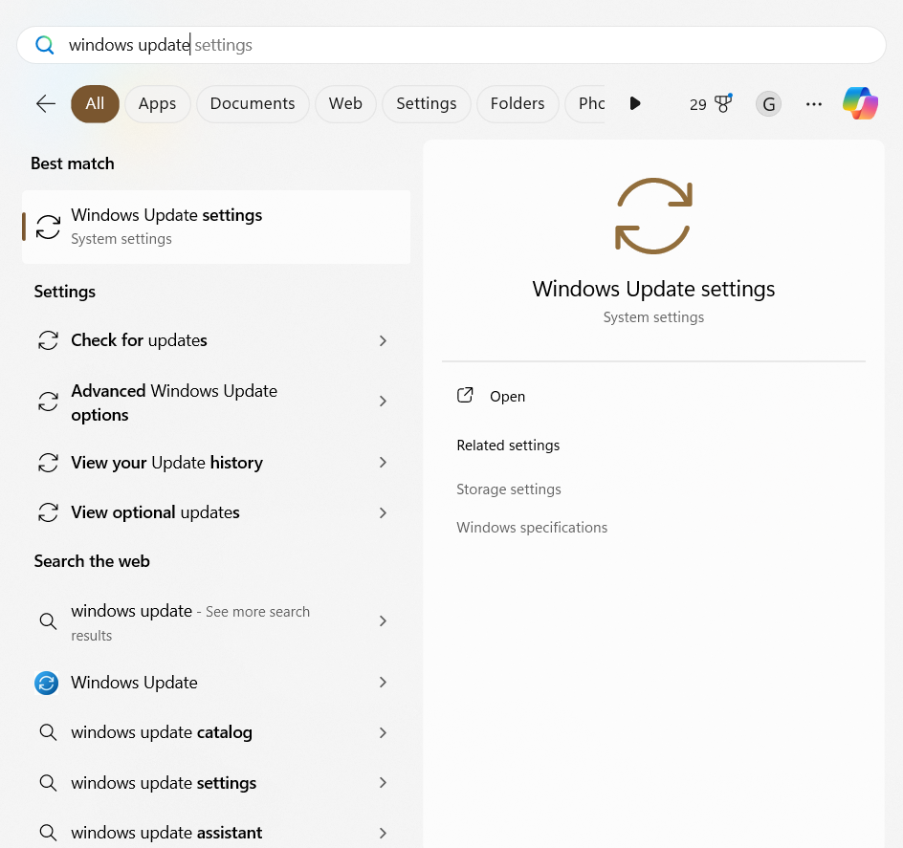
Task: Select the windows update assistant web suggestion
Action: 216,833
